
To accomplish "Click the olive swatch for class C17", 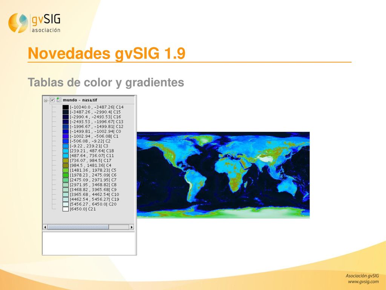I will coord(66,160).
